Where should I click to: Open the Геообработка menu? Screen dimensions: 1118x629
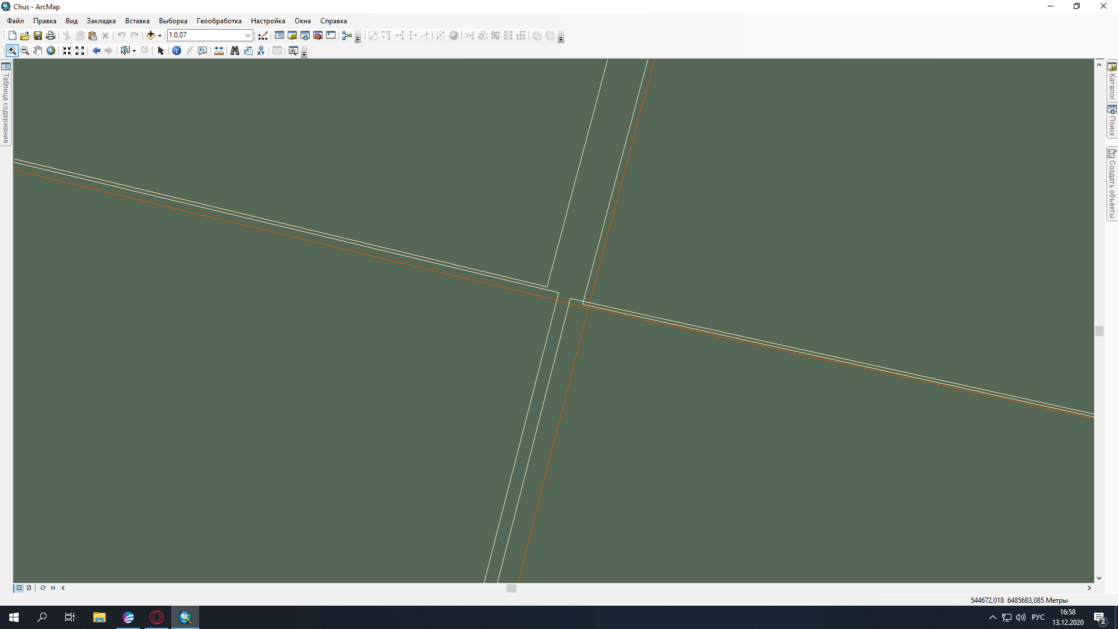(218, 21)
